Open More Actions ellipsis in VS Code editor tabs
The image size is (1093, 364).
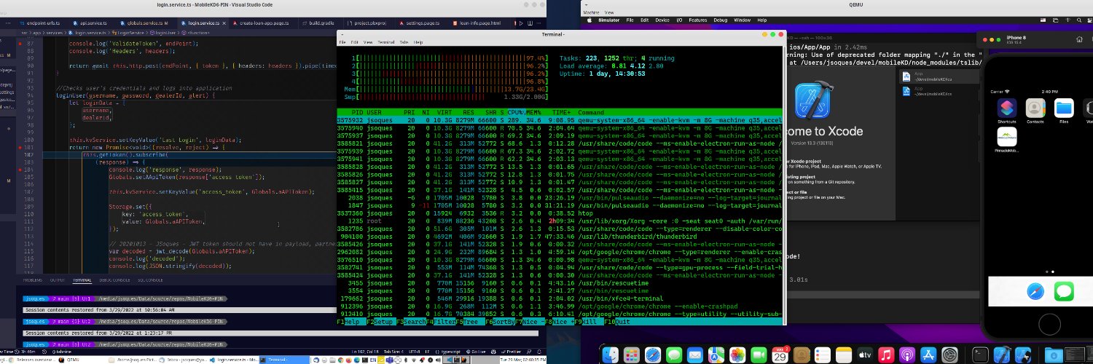tap(539, 23)
